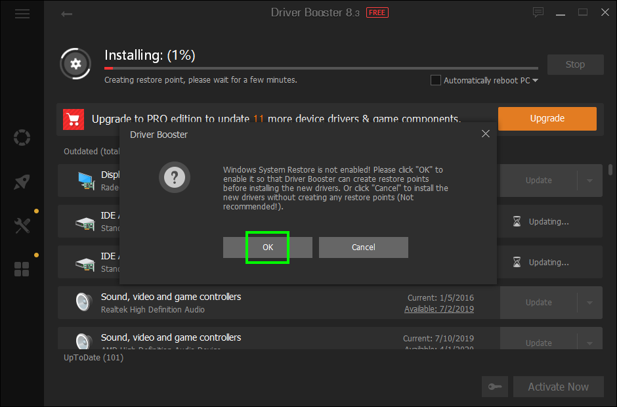
Task: Close the Driver Booster restore dialog
Action: pos(485,133)
